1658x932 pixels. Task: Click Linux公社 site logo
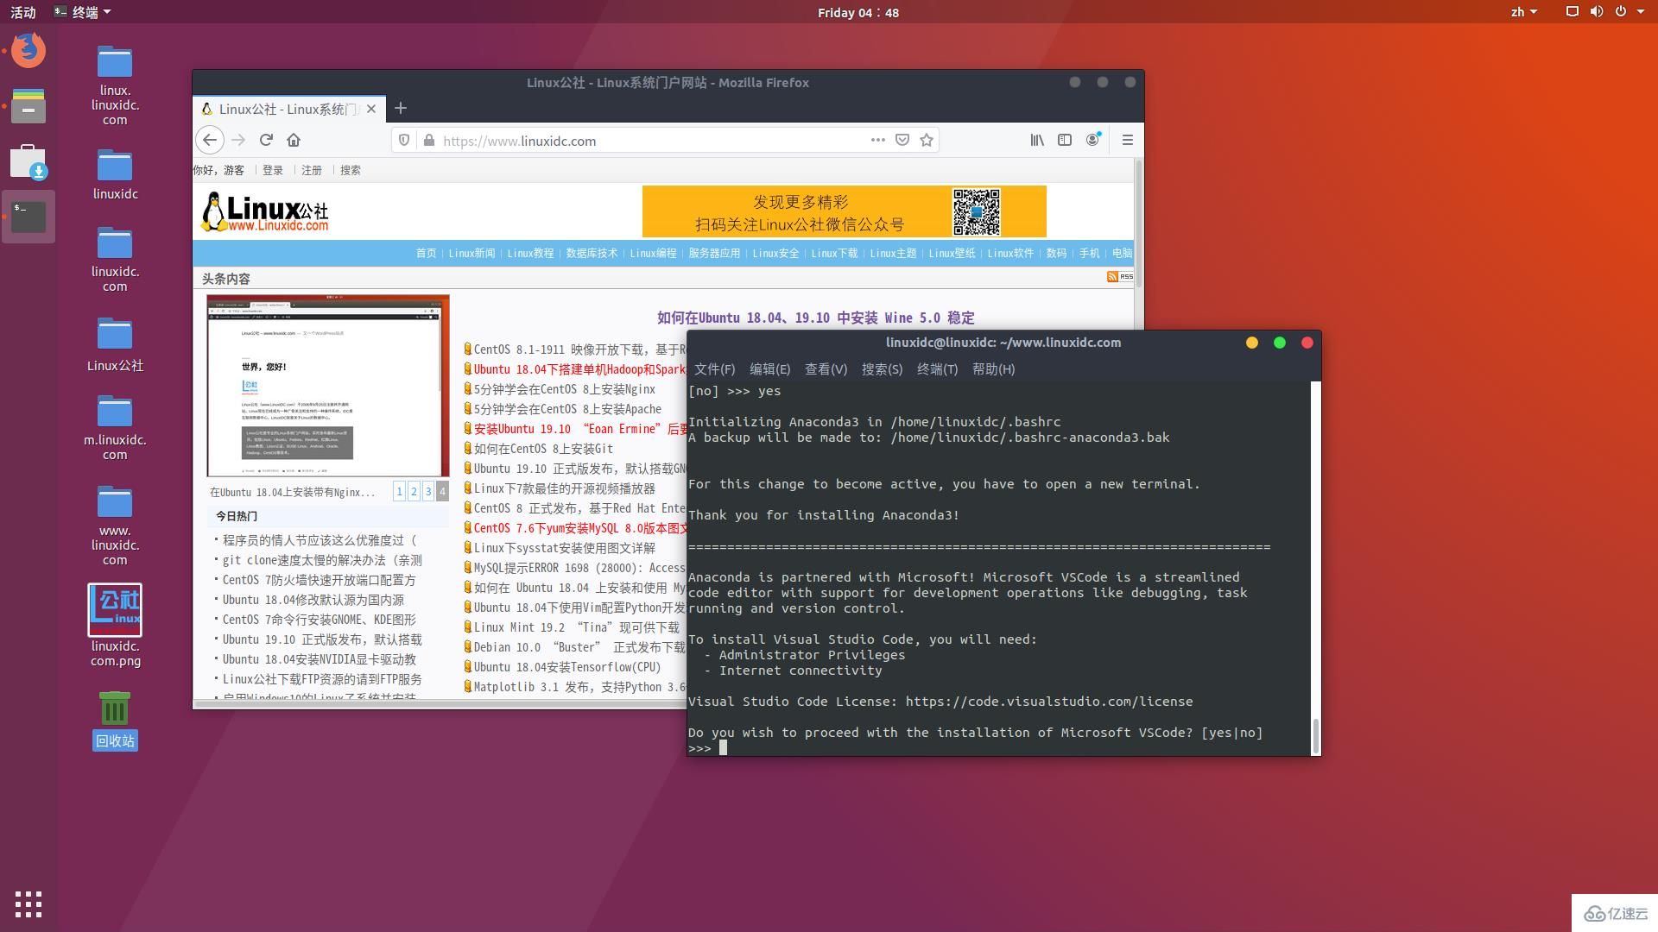tap(265, 212)
